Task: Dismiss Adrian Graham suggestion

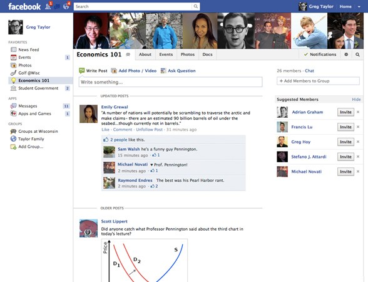Action: pyautogui.click(x=358, y=112)
